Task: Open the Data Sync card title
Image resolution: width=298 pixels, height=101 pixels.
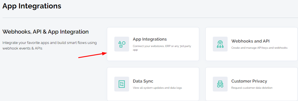Action: click(143, 81)
